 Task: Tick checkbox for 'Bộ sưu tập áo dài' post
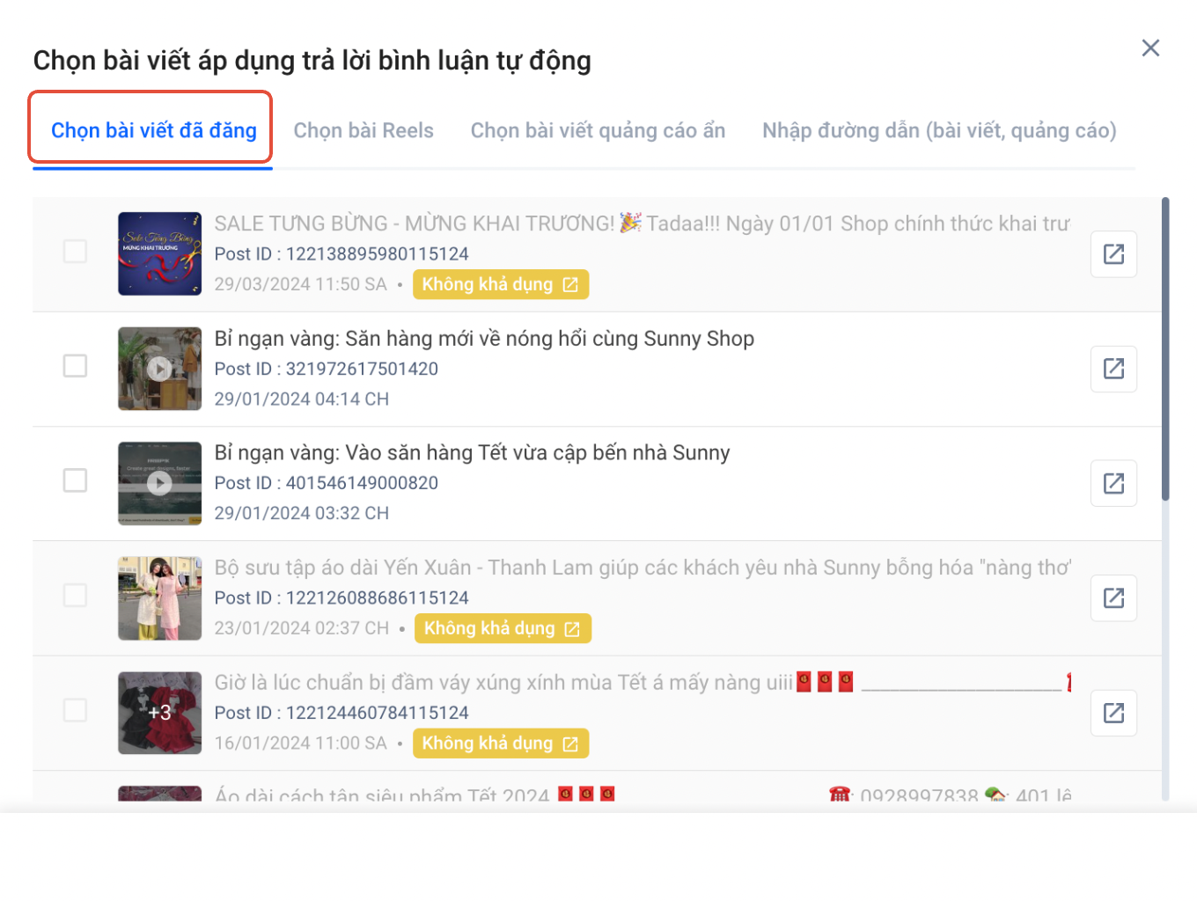click(76, 596)
